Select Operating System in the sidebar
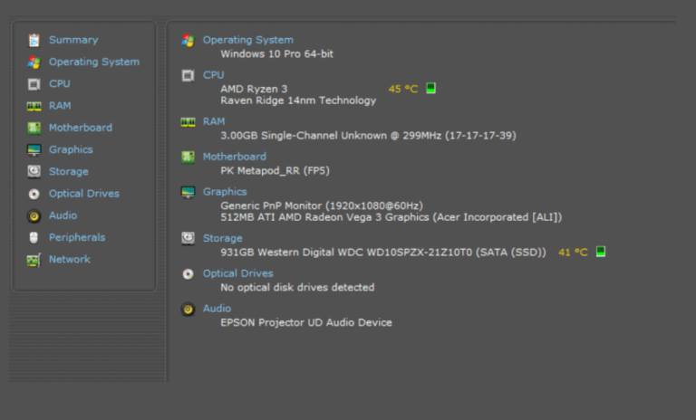Viewport: 696px width, 420px height. [x=94, y=62]
